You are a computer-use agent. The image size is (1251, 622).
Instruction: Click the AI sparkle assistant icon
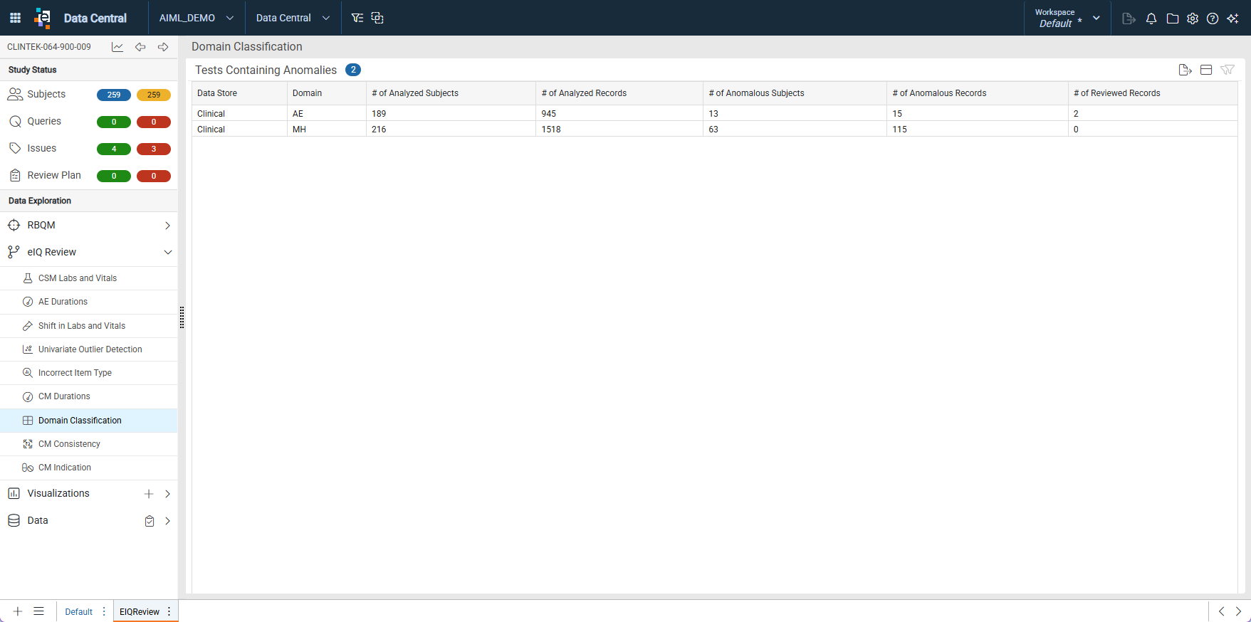[x=1232, y=19]
